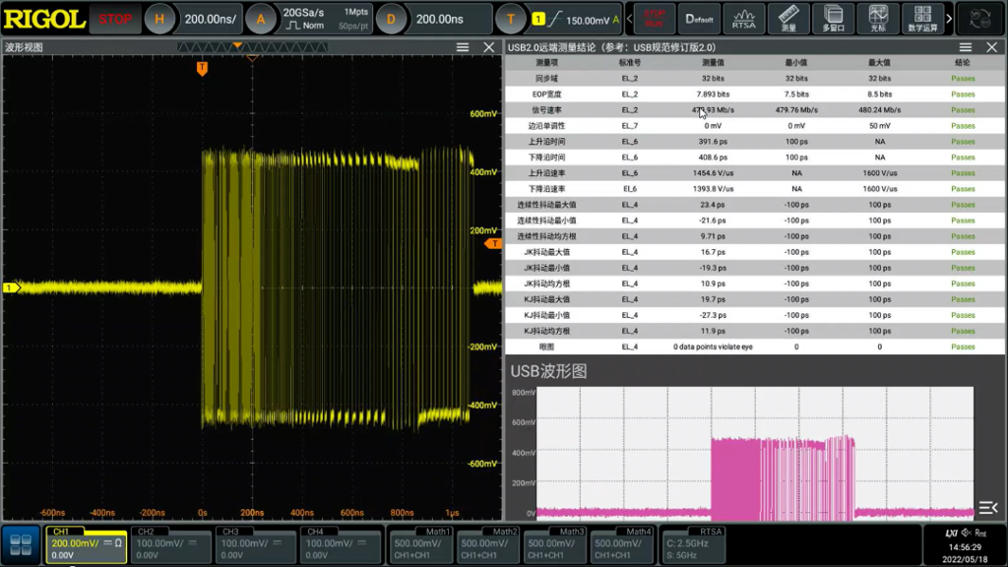The height and width of the screenshot is (567, 1008).
Task: Click the round T trigger button
Action: click(x=510, y=18)
